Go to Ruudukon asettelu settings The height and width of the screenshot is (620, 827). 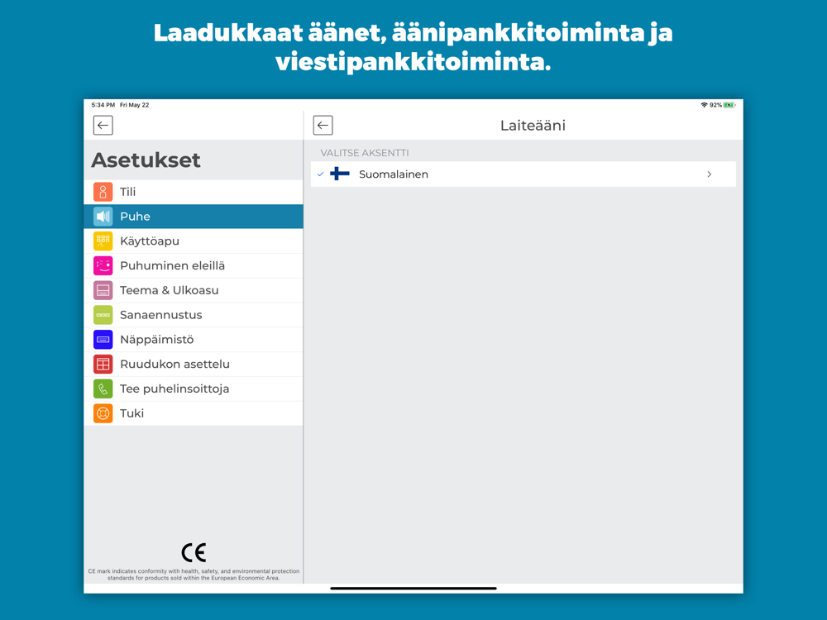point(194,364)
